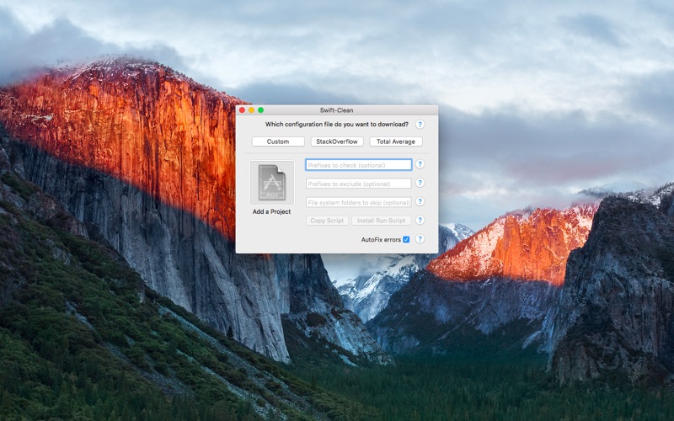Image resolution: width=674 pixels, height=421 pixels.
Task: Open help for configuration file download question
Action: click(x=420, y=125)
